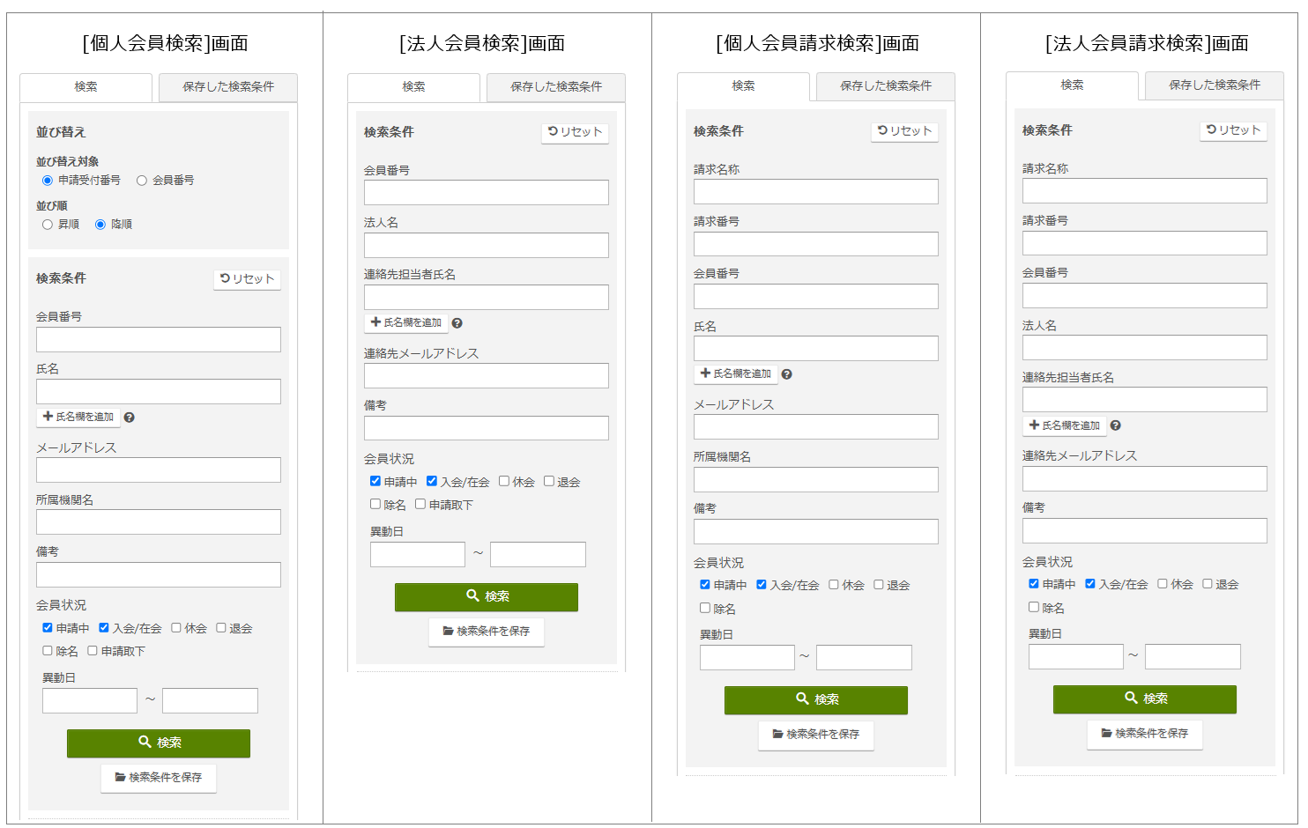Screen dimensions: 1308x828
Task: Click green 検索 button in 法人会員検索 panel
Action: [486, 596]
